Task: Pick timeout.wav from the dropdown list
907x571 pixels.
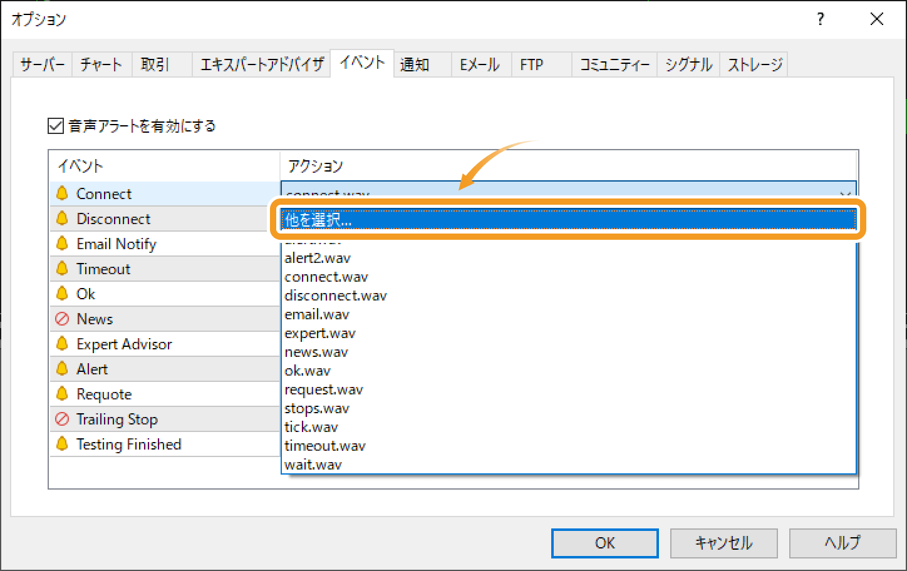Action: (x=324, y=446)
